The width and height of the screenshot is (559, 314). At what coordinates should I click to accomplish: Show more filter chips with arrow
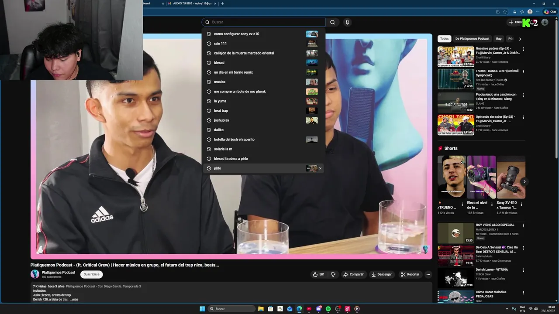pyautogui.click(x=520, y=39)
